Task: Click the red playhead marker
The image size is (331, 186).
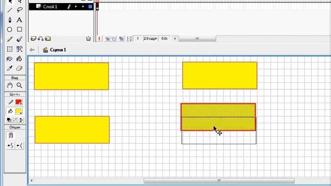Action: (97, 1)
